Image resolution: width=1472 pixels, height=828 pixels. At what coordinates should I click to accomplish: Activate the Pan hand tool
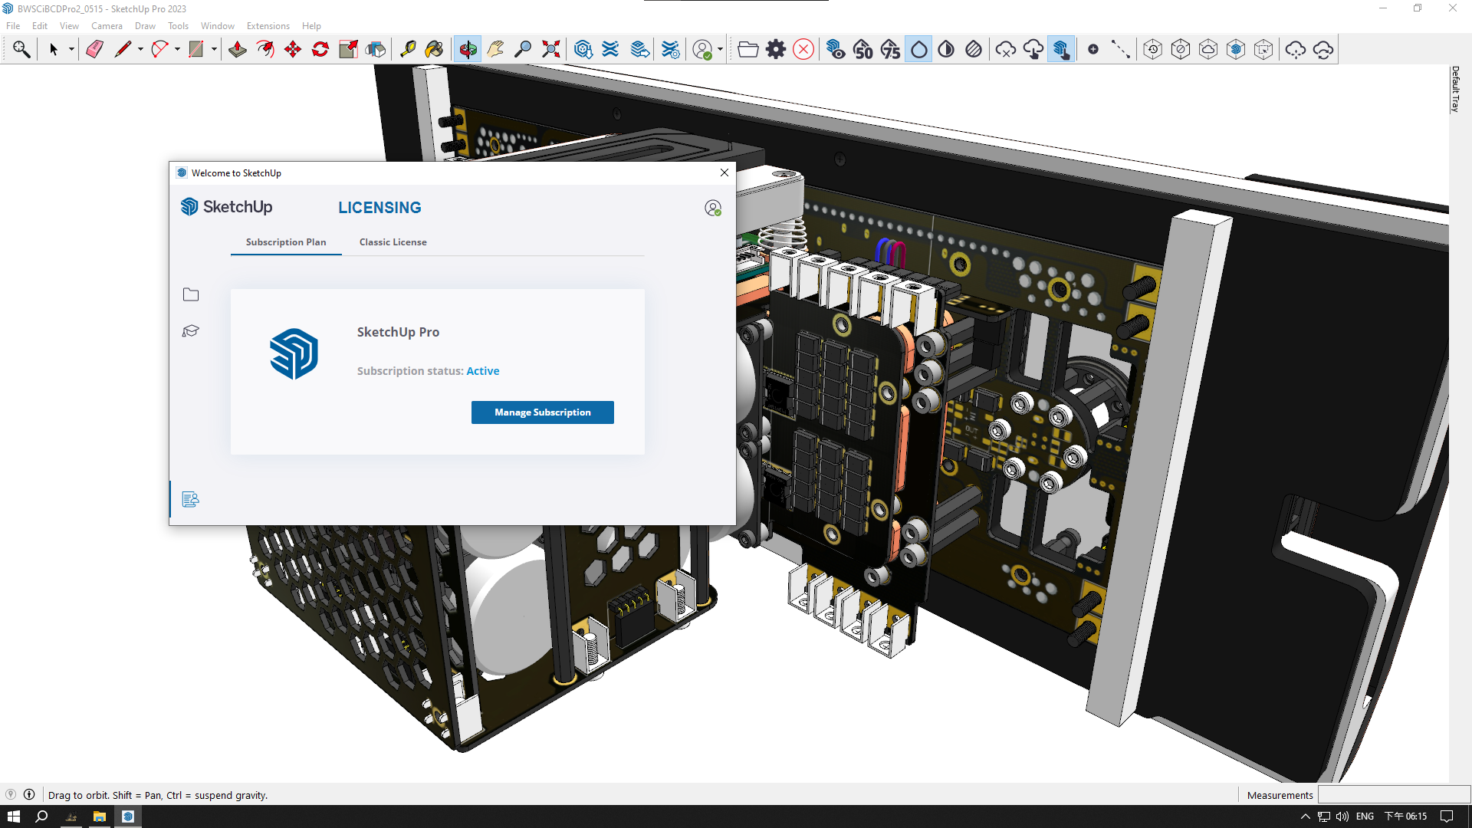pyautogui.click(x=495, y=50)
